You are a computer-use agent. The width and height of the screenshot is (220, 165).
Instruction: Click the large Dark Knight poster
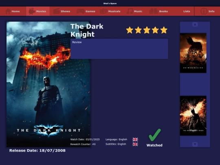click(x=48, y=84)
